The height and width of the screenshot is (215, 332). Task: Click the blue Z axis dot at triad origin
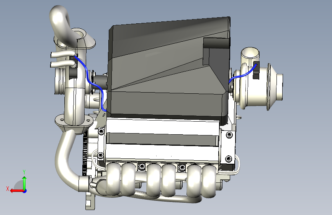[x=25, y=191]
